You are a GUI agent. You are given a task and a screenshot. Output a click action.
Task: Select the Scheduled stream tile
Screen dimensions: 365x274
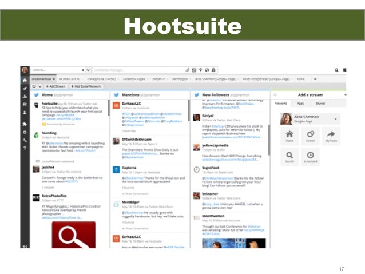pyautogui.click(x=310, y=157)
